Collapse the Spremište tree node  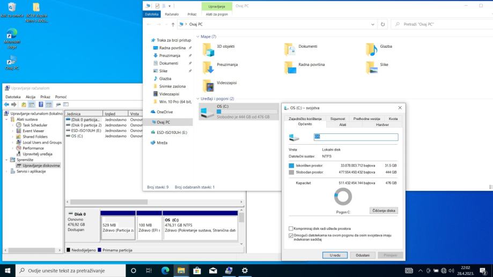coord(6,160)
